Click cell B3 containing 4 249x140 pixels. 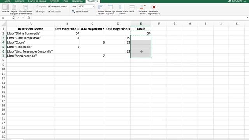(67, 38)
